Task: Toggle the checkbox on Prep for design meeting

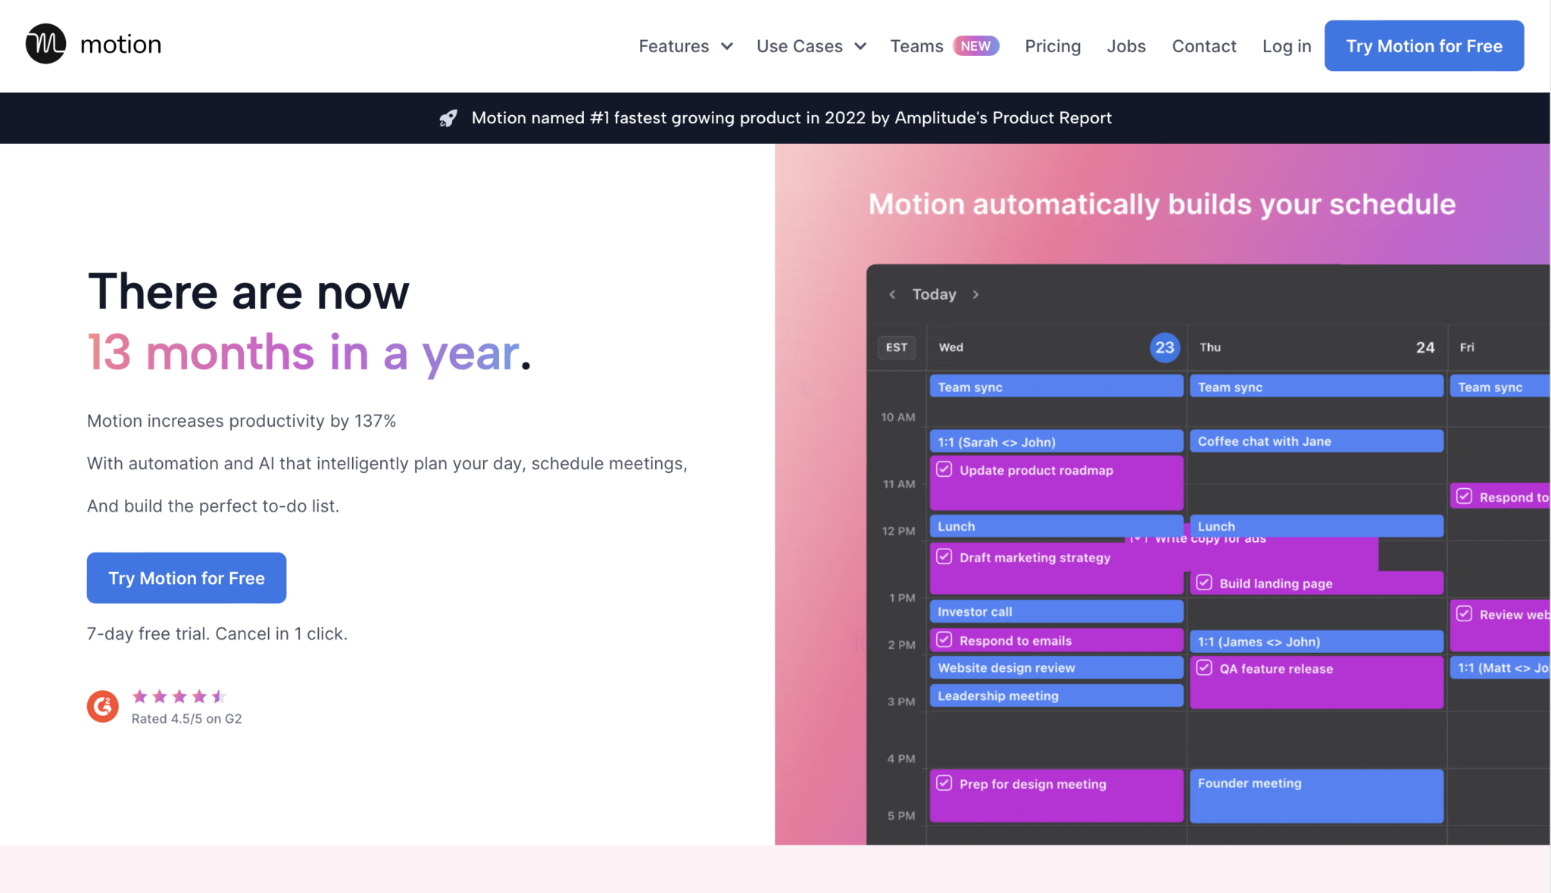Action: point(943,784)
